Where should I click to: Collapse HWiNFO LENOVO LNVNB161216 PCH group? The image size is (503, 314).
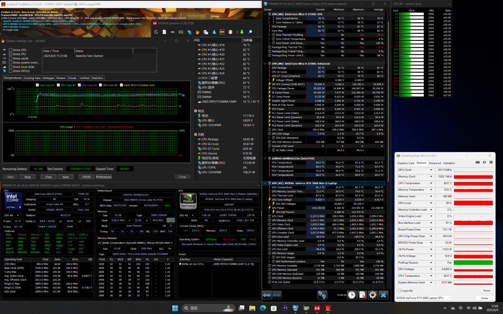(265, 158)
